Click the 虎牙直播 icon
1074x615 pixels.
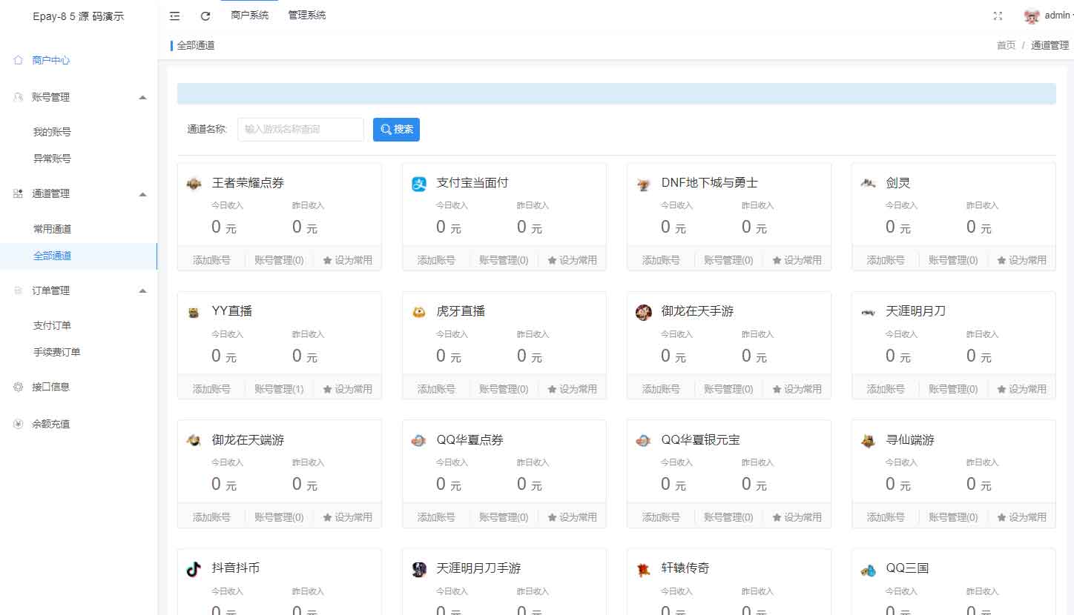pos(419,312)
